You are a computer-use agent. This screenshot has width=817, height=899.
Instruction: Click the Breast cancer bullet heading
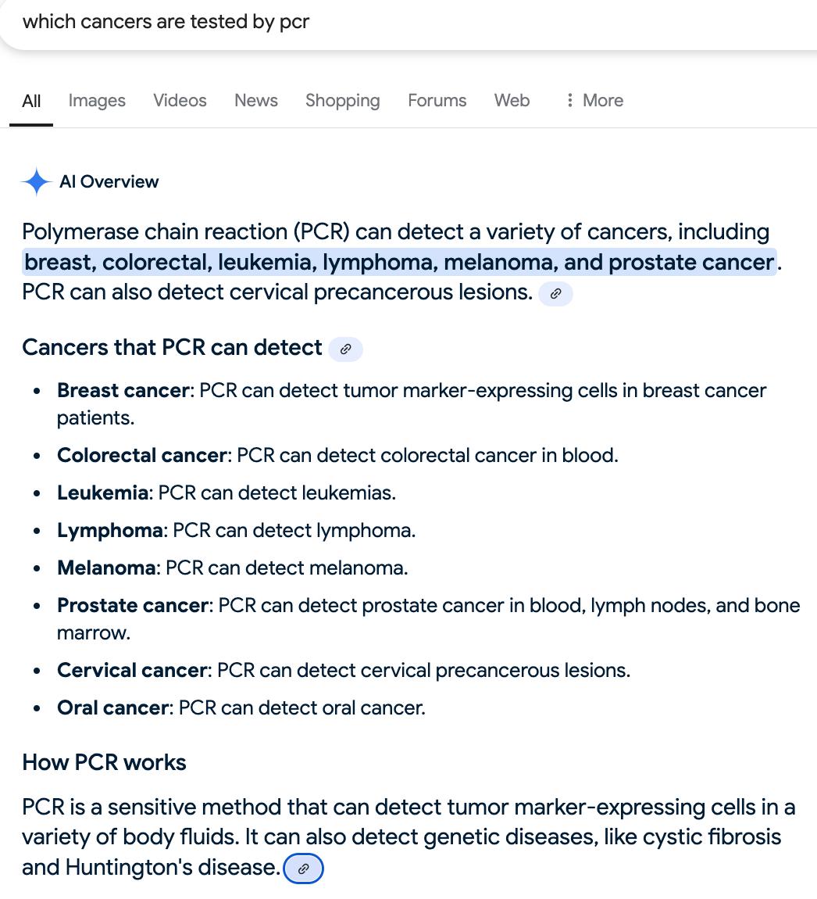123,390
